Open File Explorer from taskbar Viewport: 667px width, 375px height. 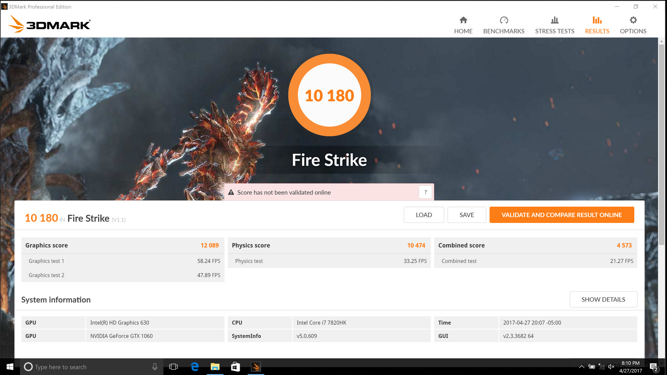click(x=215, y=367)
